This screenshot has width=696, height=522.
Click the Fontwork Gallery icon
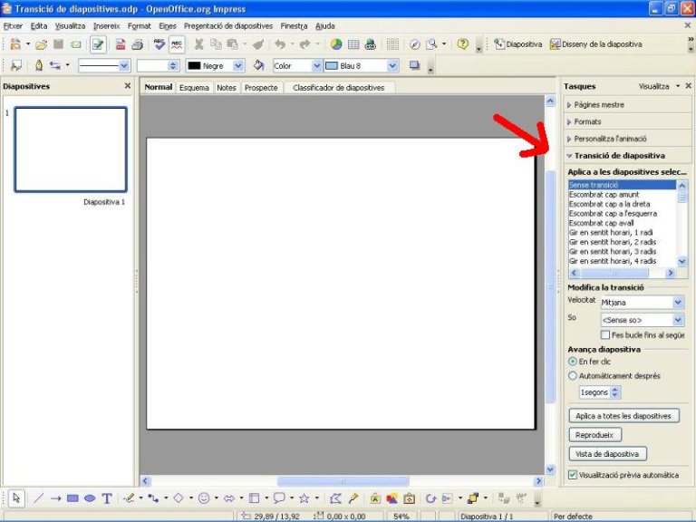point(375,498)
